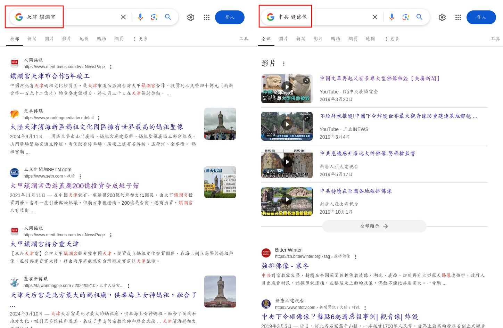Screen dimensions: 503x328
Task: Open Google Lens in right search box
Action: 406,17
